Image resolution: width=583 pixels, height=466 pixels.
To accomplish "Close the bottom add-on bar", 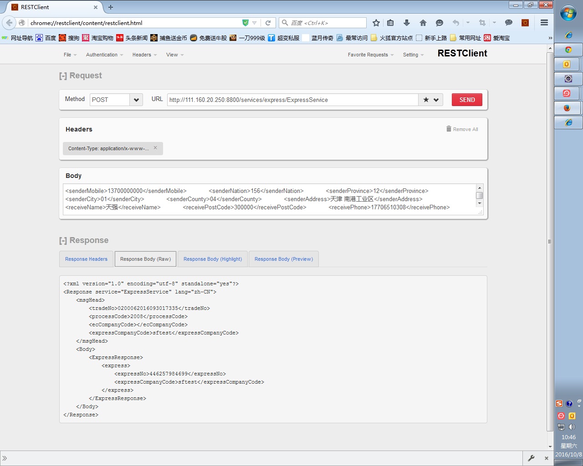I will tap(547, 458).
